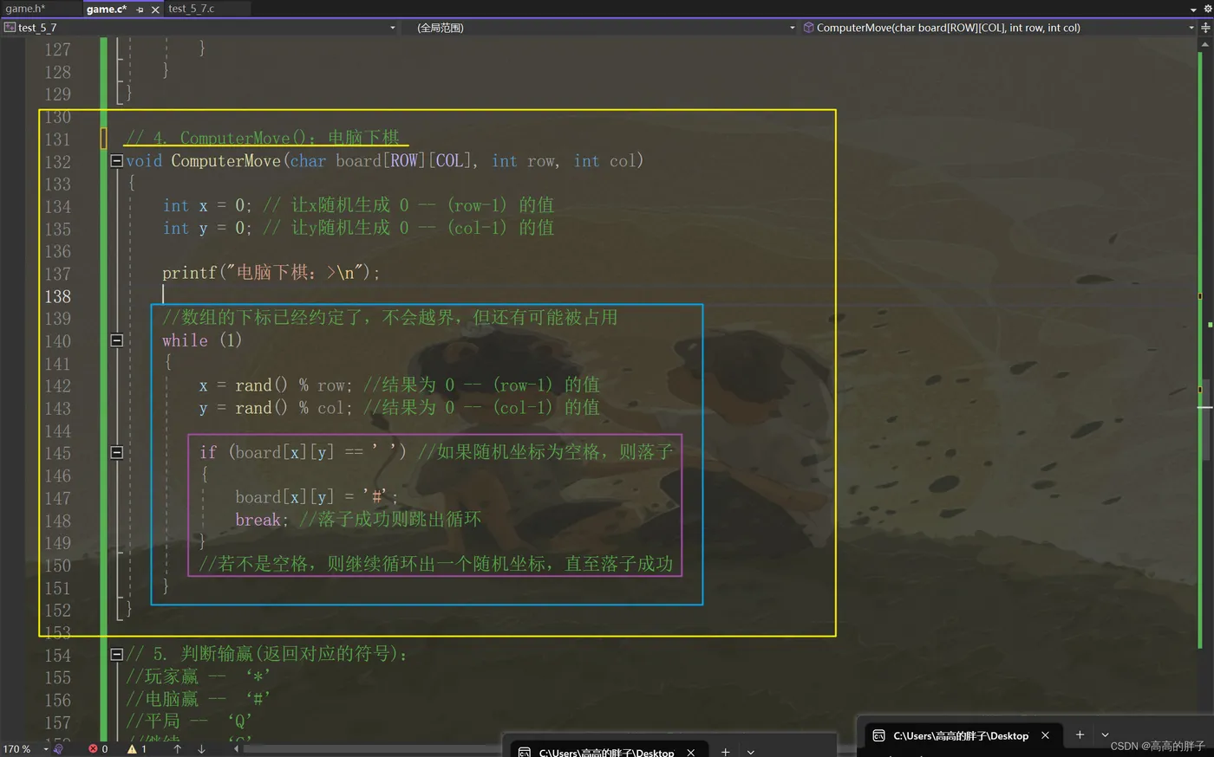The width and height of the screenshot is (1214, 757).
Task: Click 'int x = 0;' declaration
Action: [207, 206]
